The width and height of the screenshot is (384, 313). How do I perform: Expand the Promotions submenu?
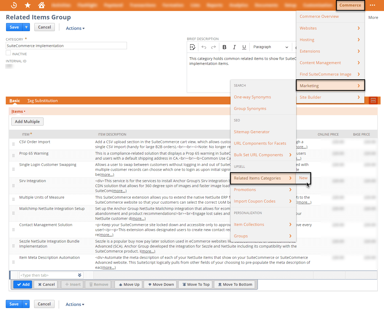(x=263, y=190)
